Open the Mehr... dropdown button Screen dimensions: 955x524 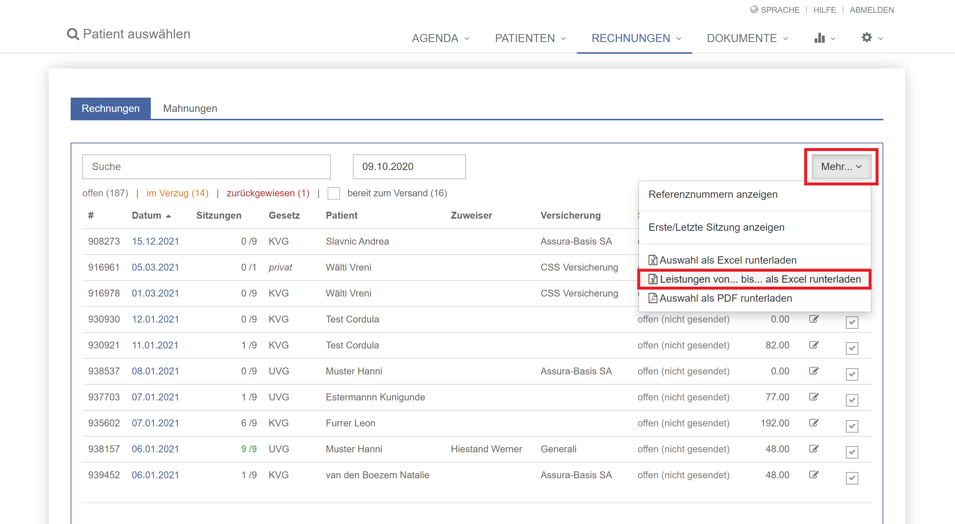[x=842, y=167]
